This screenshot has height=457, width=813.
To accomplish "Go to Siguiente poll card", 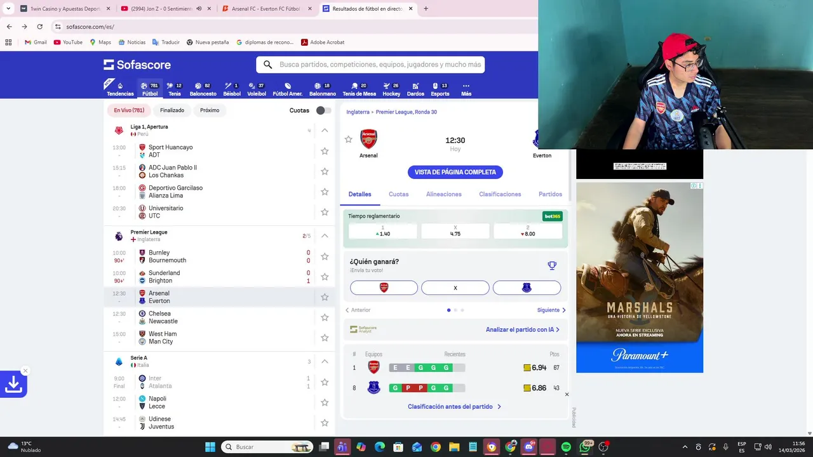I will [x=551, y=310].
